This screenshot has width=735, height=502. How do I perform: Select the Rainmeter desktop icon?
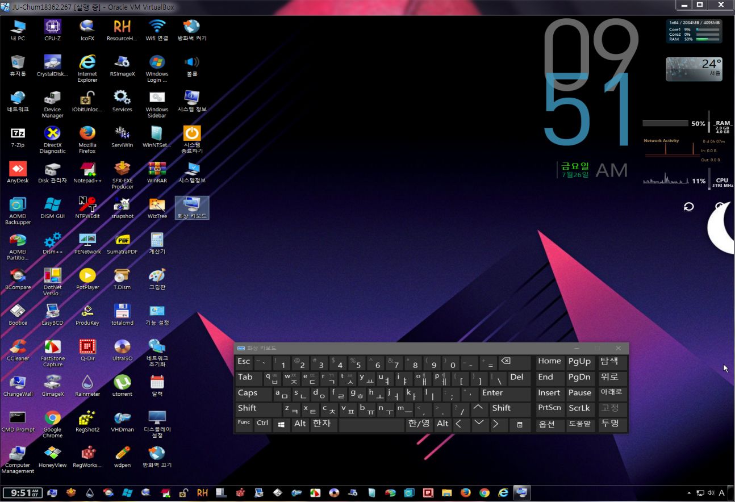click(x=87, y=386)
